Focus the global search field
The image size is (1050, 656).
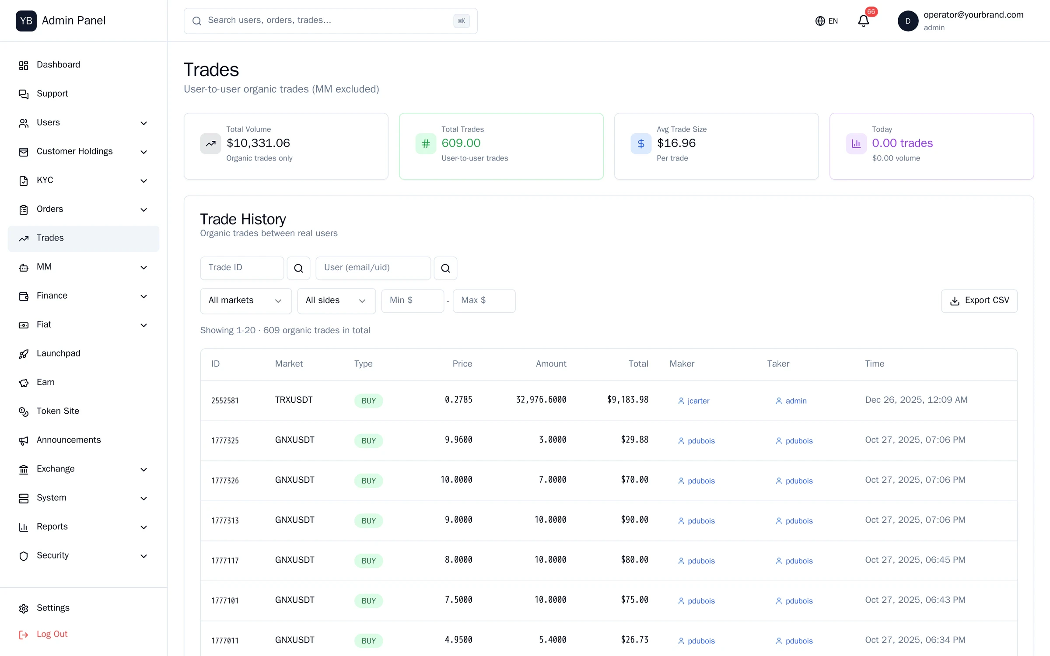tap(331, 21)
